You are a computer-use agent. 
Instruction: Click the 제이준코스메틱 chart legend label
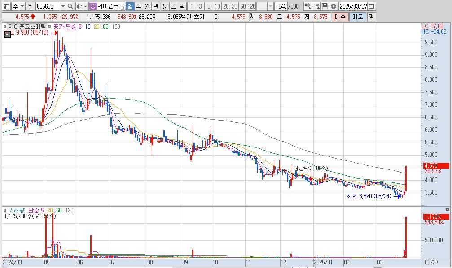[27, 26]
